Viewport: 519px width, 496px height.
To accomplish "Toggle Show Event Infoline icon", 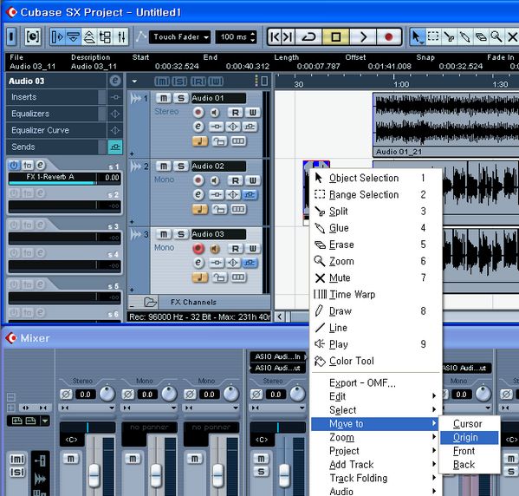I will (73, 36).
